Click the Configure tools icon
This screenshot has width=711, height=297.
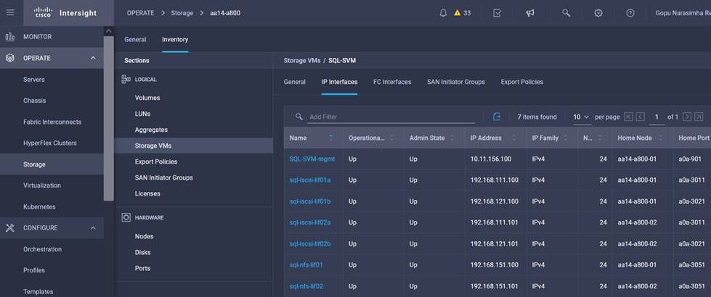[10, 228]
